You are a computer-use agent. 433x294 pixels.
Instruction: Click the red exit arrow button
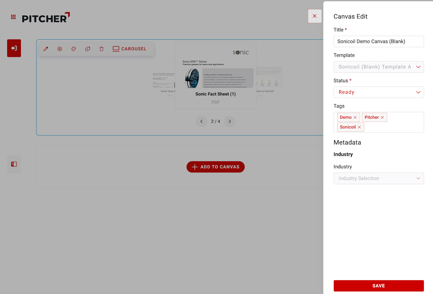14,48
